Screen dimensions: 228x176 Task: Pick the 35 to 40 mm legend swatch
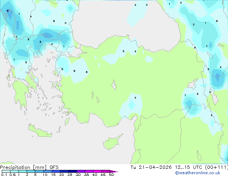(89, 171)
